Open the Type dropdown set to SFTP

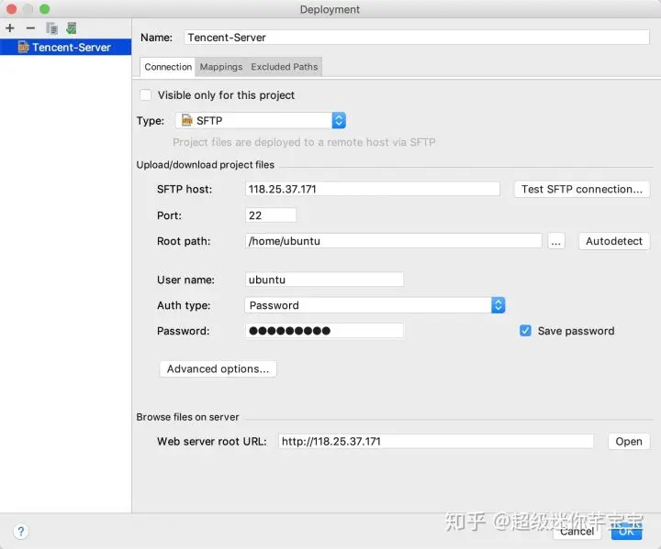(x=261, y=121)
